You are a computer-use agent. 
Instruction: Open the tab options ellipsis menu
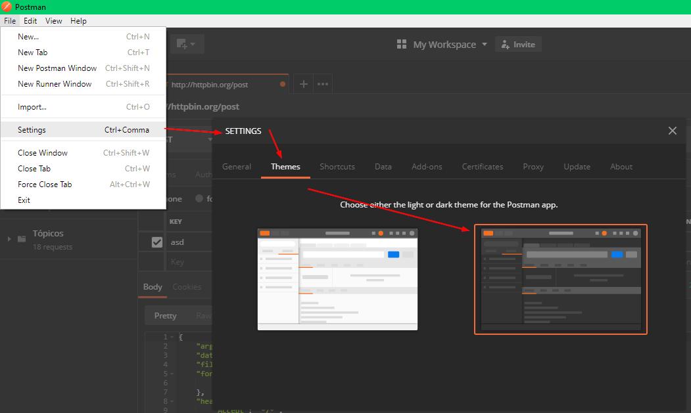click(323, 83)
